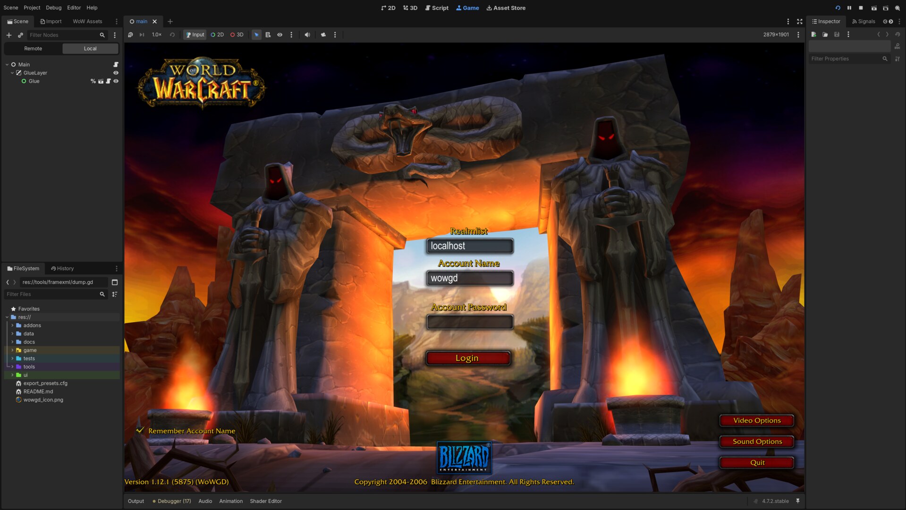The height and width of the screenshot is (510, 906).
Task: Open the Inspector object history clock icon
Action: click(898, 34)
